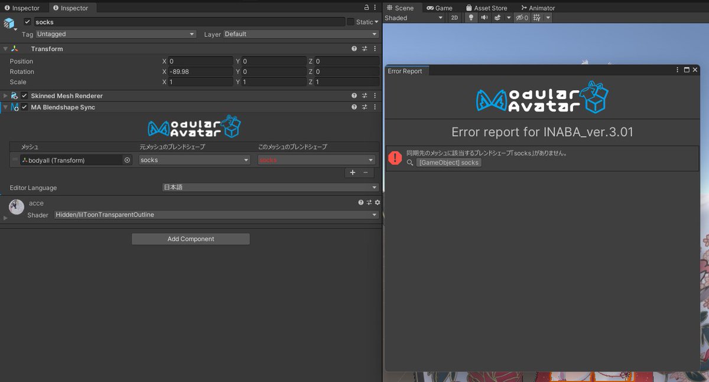Open MA Blendshape Sync help icon

coord(354,107)
